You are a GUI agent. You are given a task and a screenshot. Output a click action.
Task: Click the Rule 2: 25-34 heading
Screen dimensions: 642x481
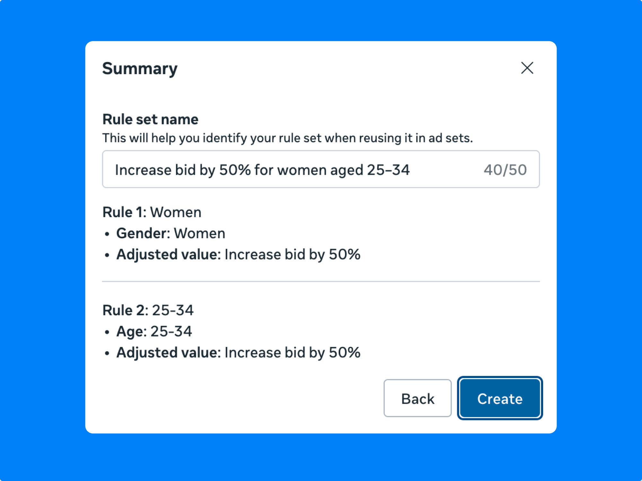pyautogui.click(x=148, y=310)
